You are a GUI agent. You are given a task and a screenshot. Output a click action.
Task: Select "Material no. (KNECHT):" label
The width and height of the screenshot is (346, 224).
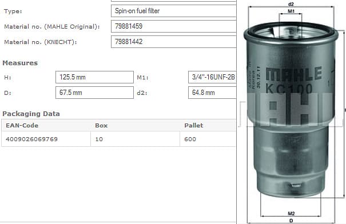[x=41, y=42]
